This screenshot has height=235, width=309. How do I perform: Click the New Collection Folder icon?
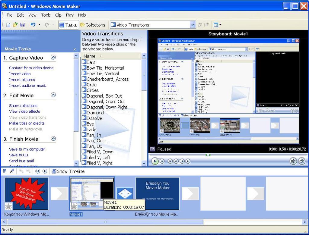click(x=206, y=25)
